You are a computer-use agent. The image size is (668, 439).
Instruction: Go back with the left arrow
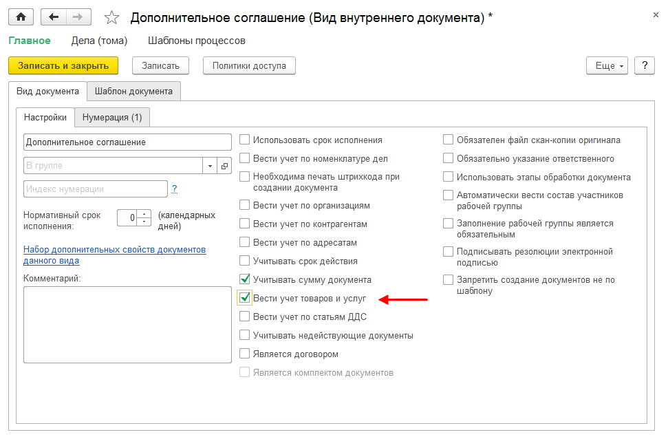pyautogui.click(x=54, y=17)
